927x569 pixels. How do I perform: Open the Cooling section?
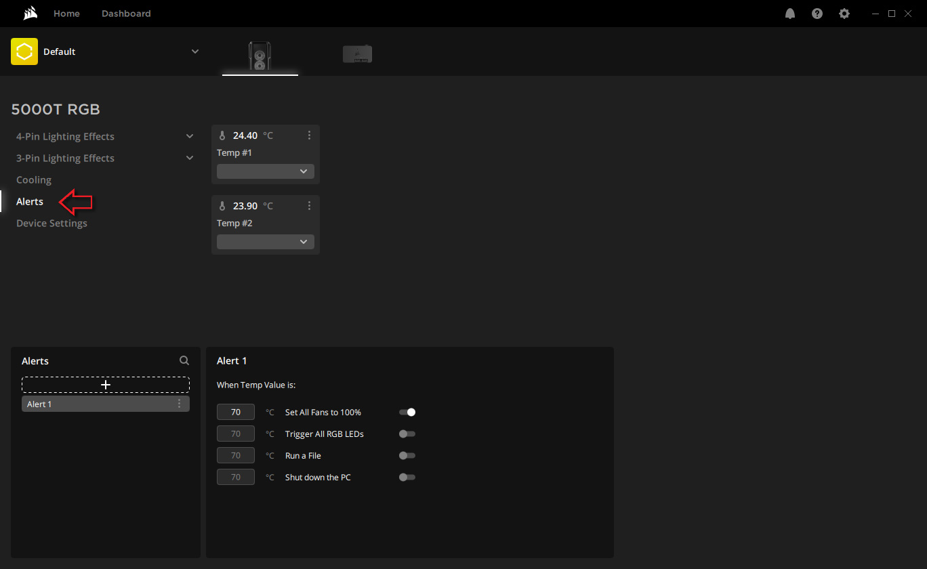pos(34,180)
